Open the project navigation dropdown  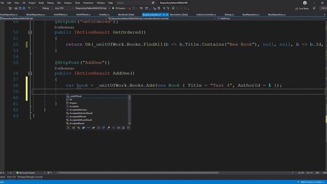(53, 18)
